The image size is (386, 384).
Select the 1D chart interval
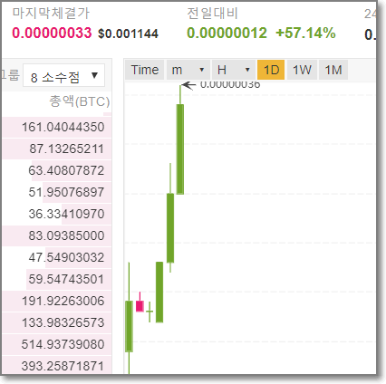click(271, 70)
